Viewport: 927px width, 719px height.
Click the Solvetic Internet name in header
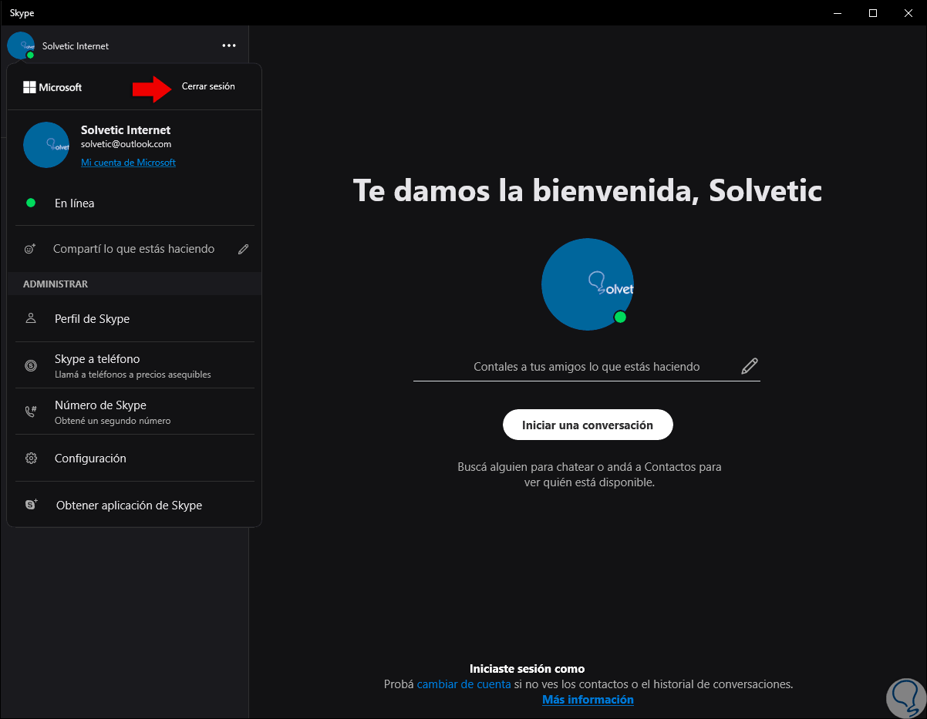[76, 46]
